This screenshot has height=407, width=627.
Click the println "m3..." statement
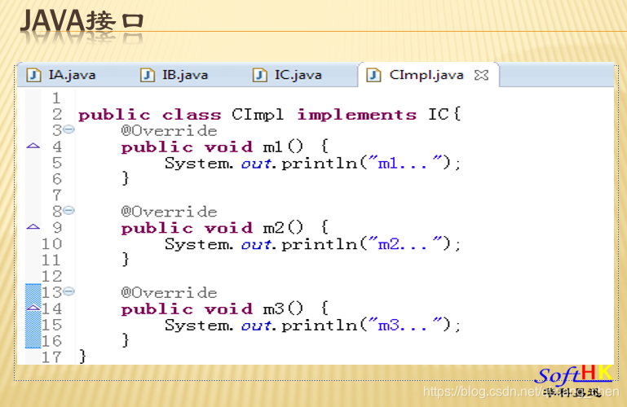pyautogui.click(x=313, y=326)
